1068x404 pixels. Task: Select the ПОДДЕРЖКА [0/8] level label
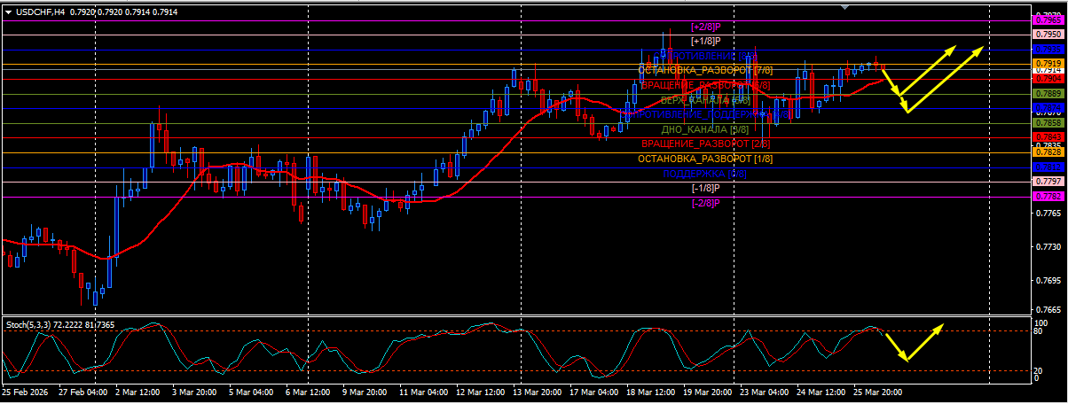coord(705,174)
